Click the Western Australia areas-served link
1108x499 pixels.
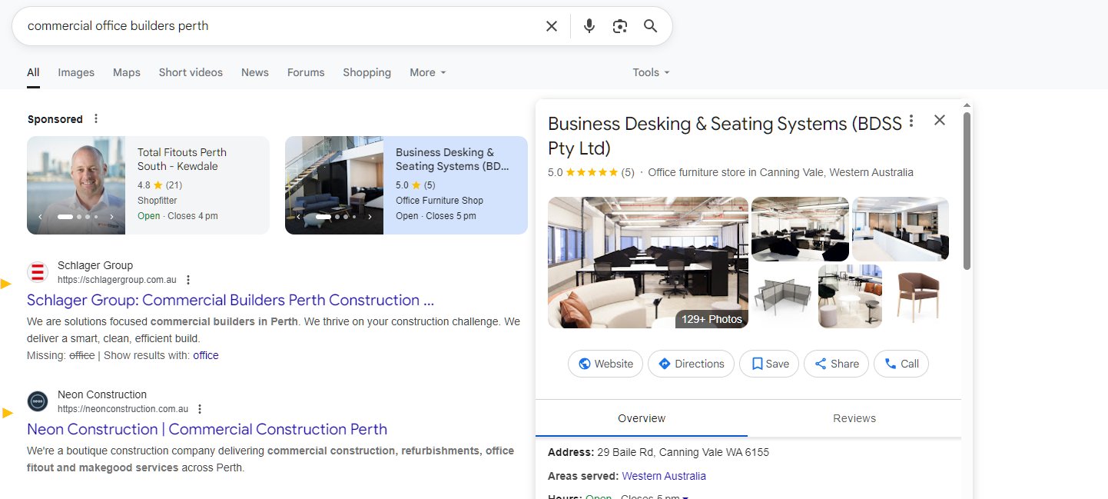tap(663, 475)
